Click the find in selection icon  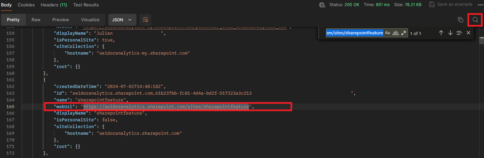459,33
